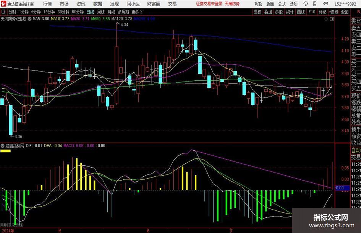The height and width of the screenshot is (233, 361).
Task: Click the 统计 statistics button
Action: tap(290, 12)
